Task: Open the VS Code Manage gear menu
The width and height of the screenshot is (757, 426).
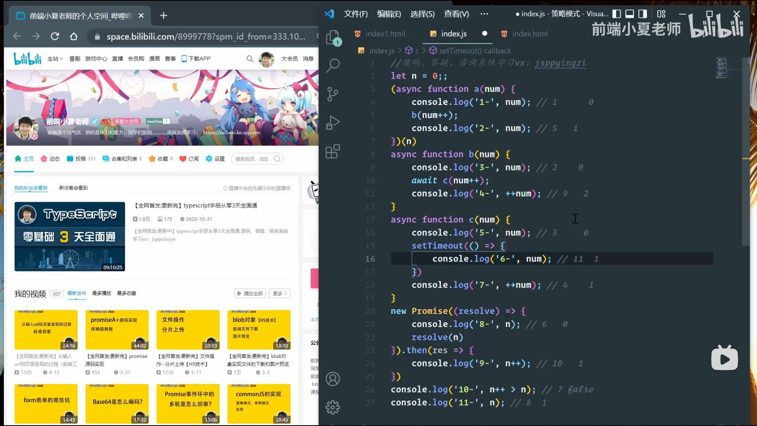Action: point(333,407)
